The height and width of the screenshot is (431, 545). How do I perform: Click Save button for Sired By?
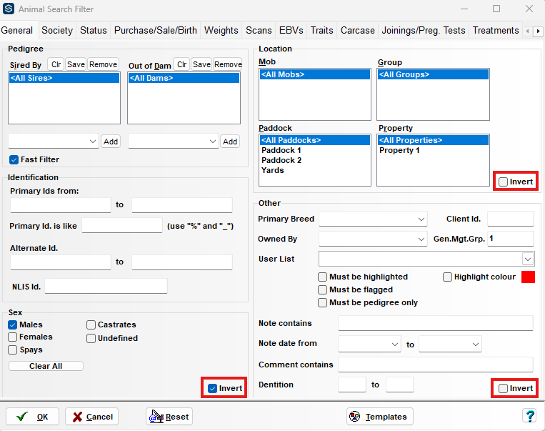click(76, 64)
